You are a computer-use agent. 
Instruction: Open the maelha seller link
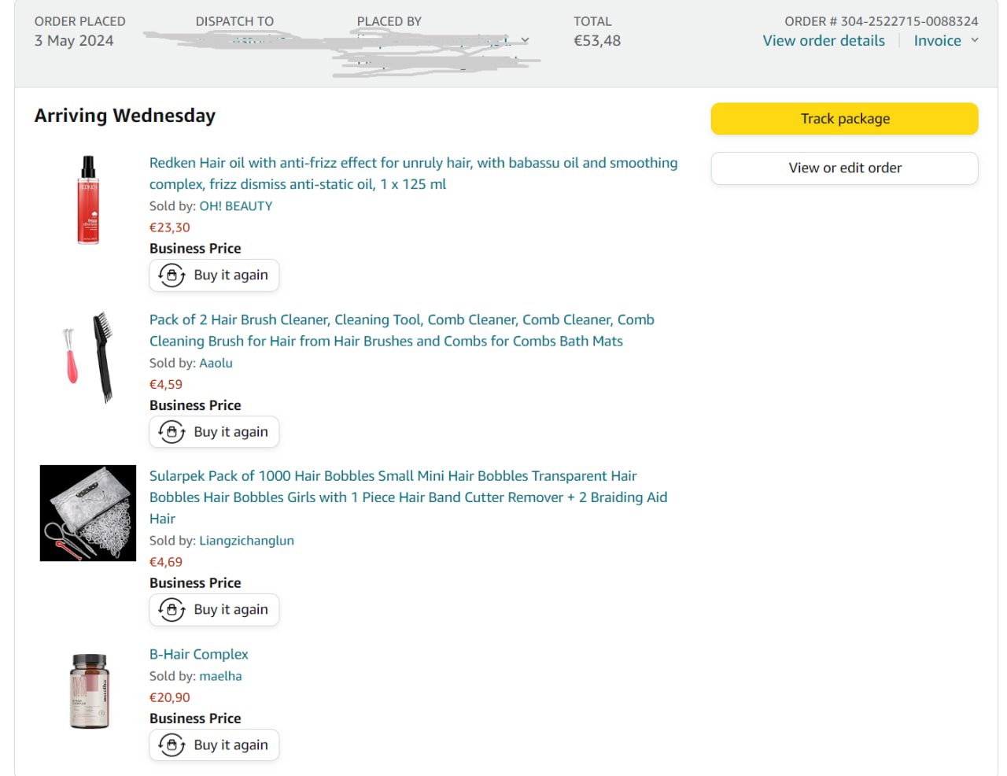click(x=220, y=676)
